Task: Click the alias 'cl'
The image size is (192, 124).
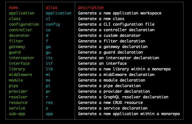Action: pos(48,19)
